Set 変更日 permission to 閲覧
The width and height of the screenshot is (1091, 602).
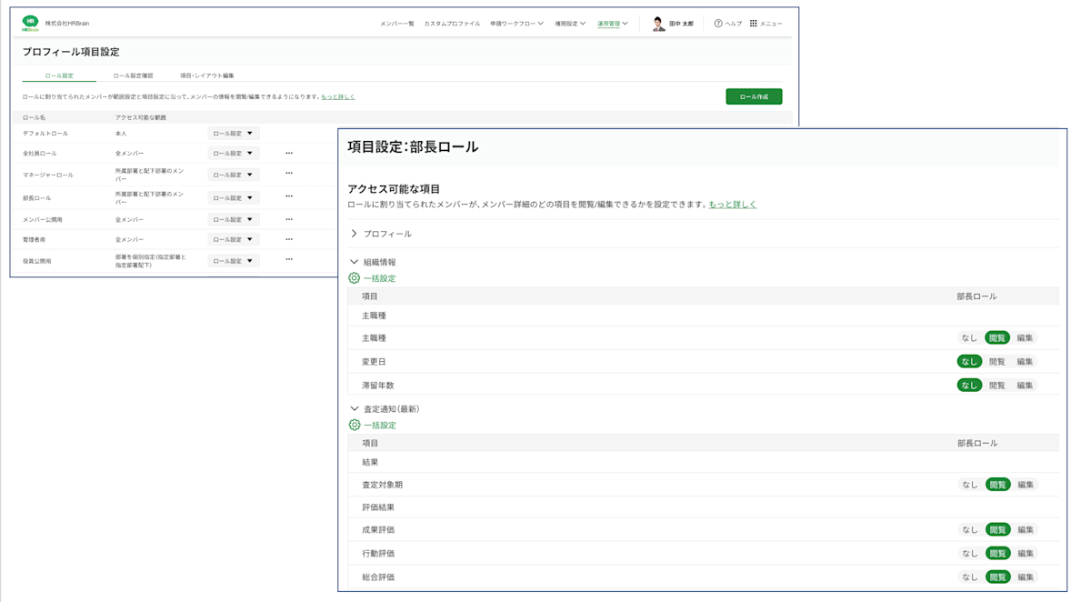point(997,361)
